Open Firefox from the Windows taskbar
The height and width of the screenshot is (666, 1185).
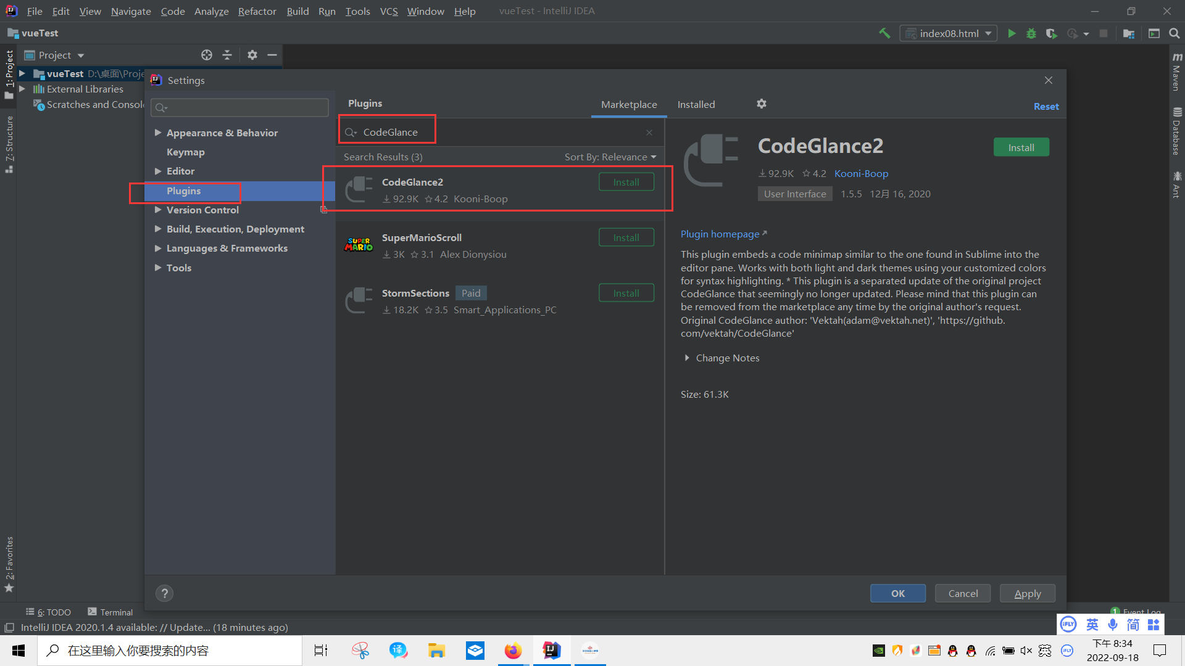[x=513, y=651]
